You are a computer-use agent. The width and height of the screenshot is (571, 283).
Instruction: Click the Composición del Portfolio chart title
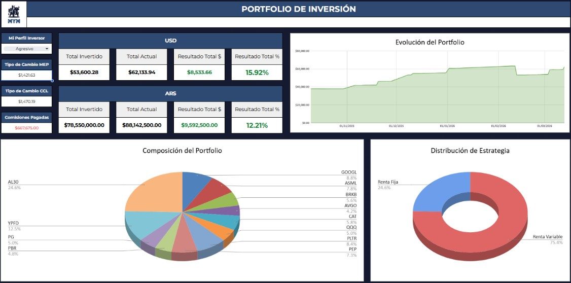182,150
